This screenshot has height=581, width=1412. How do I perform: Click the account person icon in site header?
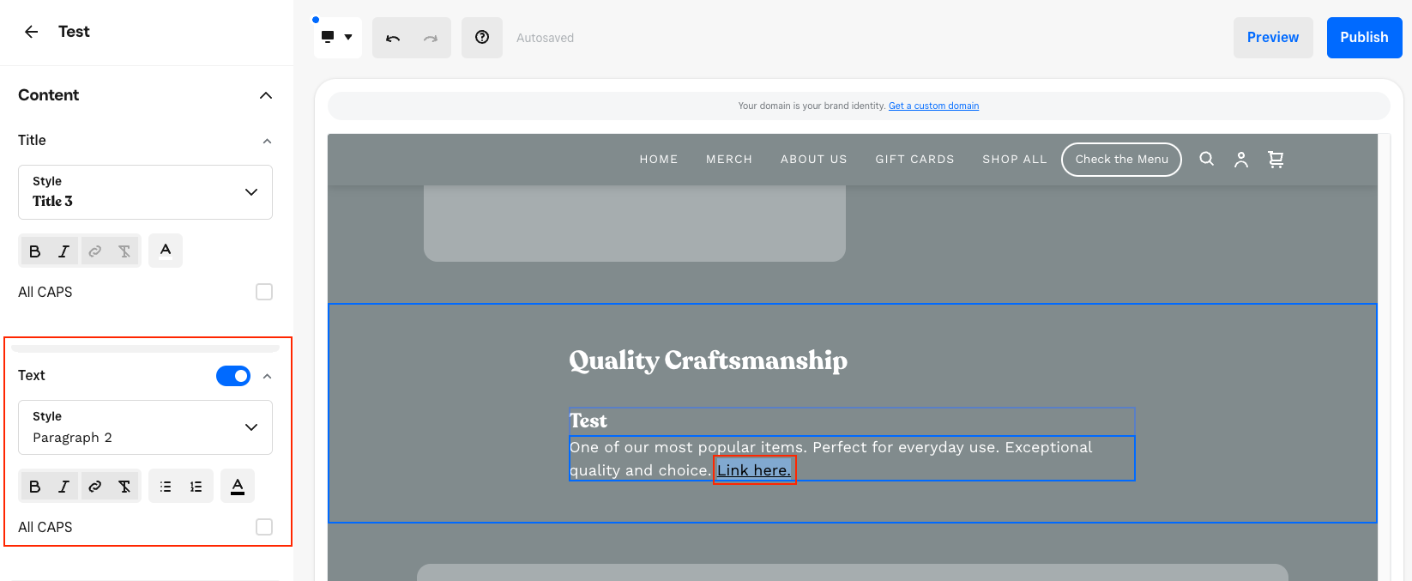pyautogui.click(x=1240, y=160)
